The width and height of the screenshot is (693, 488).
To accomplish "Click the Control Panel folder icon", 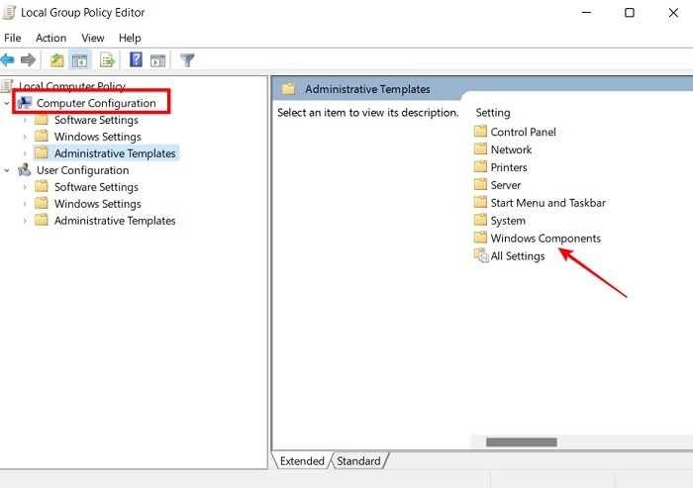I will tap(480, 131).
